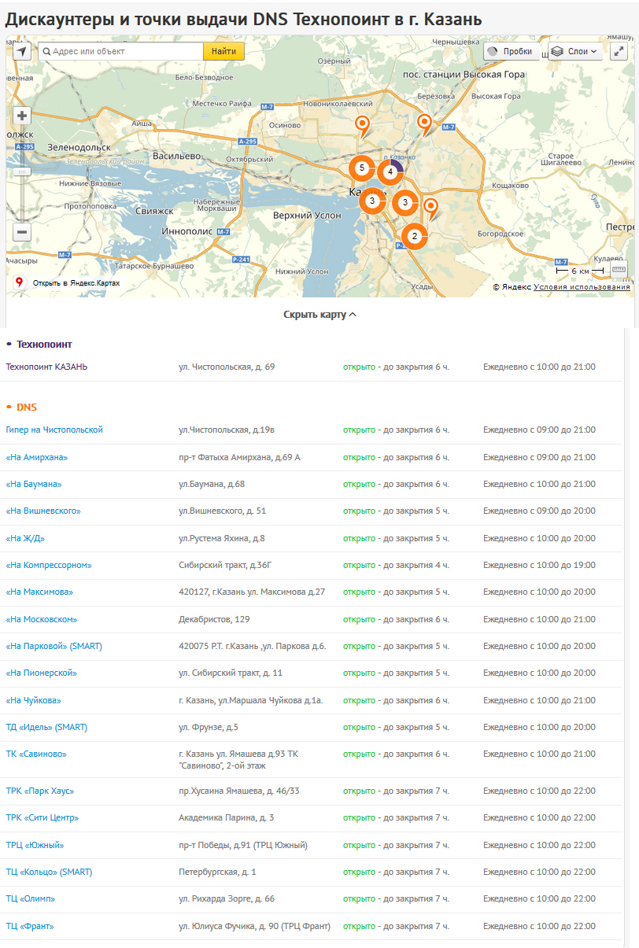Click the Технопоинт КАЗАНЬ store name

click(46, 367)
